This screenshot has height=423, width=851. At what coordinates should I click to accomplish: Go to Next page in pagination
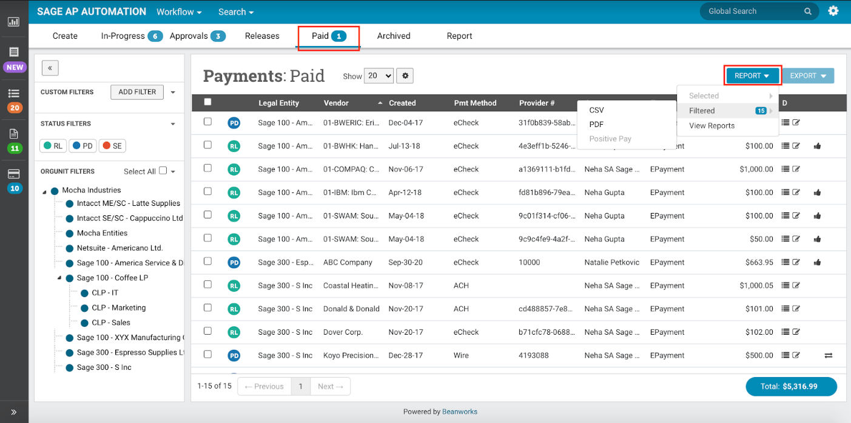(331, 386)
